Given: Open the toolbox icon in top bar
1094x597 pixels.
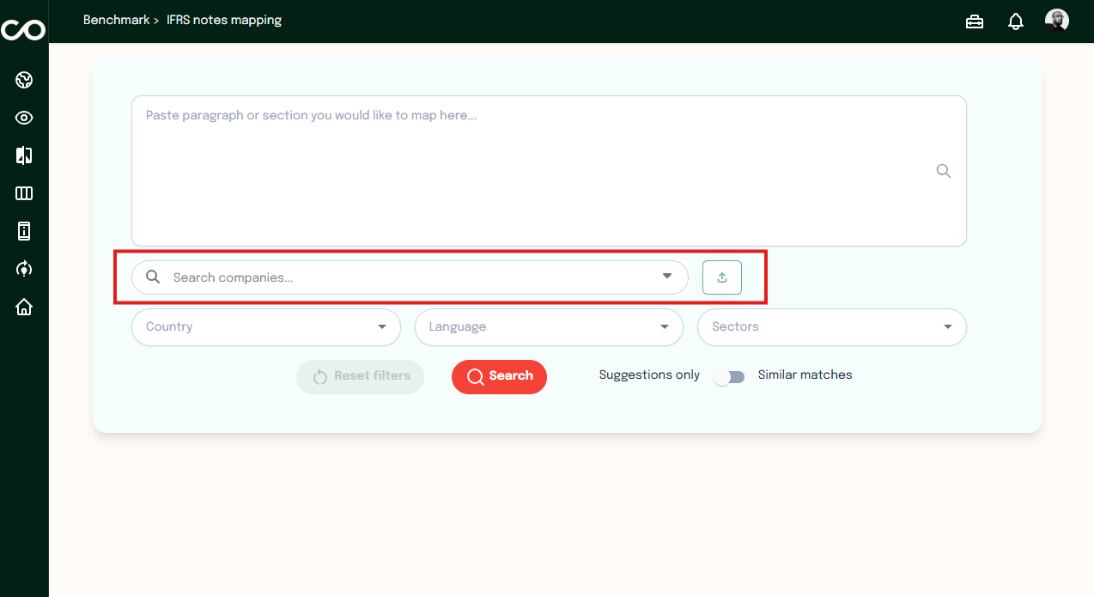Looking at the screenshot, I should 975,21.
